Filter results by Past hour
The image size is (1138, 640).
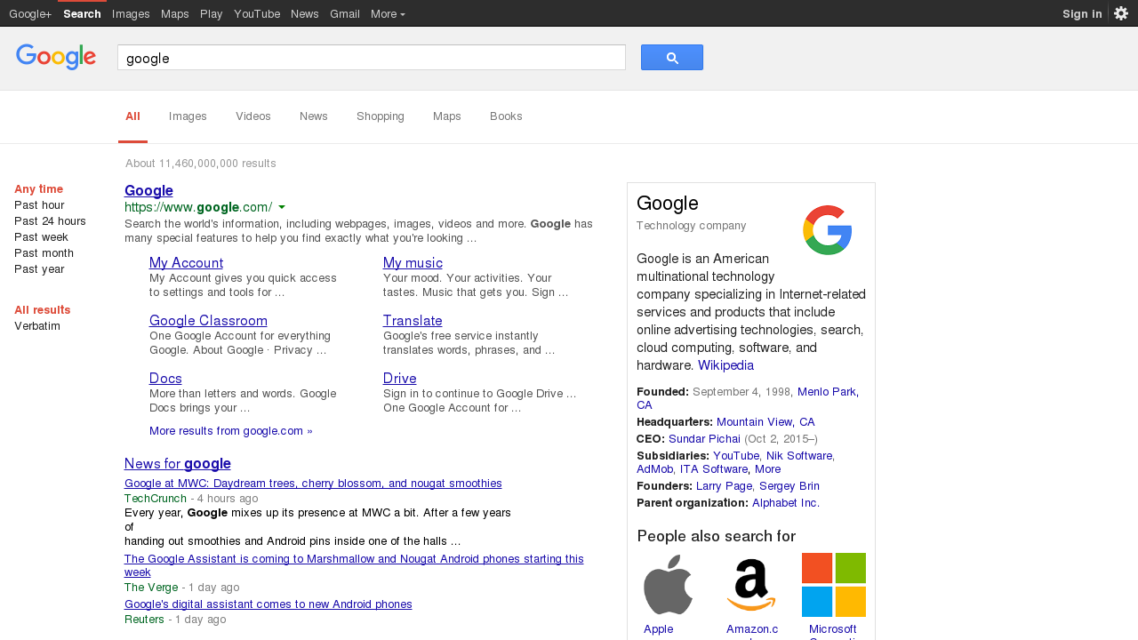pyautogui.click(x=39, y=205)
